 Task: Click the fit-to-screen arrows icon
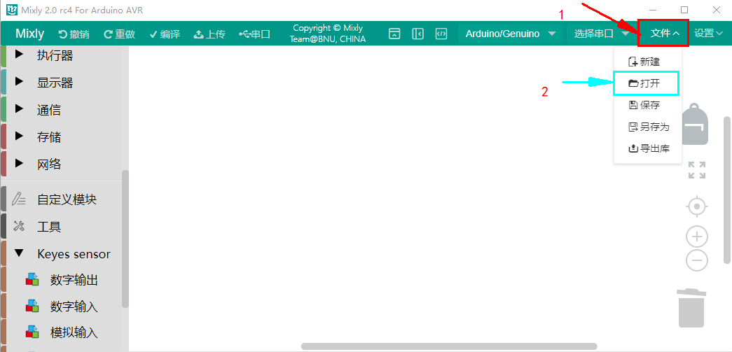[x=697, y=170]
